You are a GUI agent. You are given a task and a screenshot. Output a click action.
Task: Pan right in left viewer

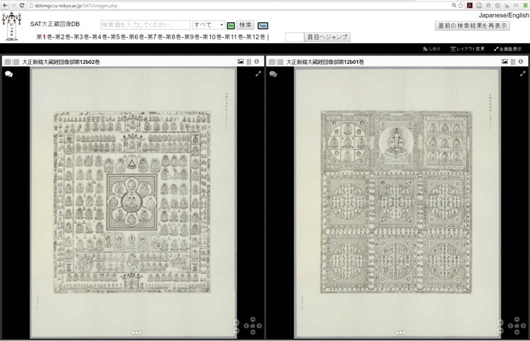[x=259, y=326]
